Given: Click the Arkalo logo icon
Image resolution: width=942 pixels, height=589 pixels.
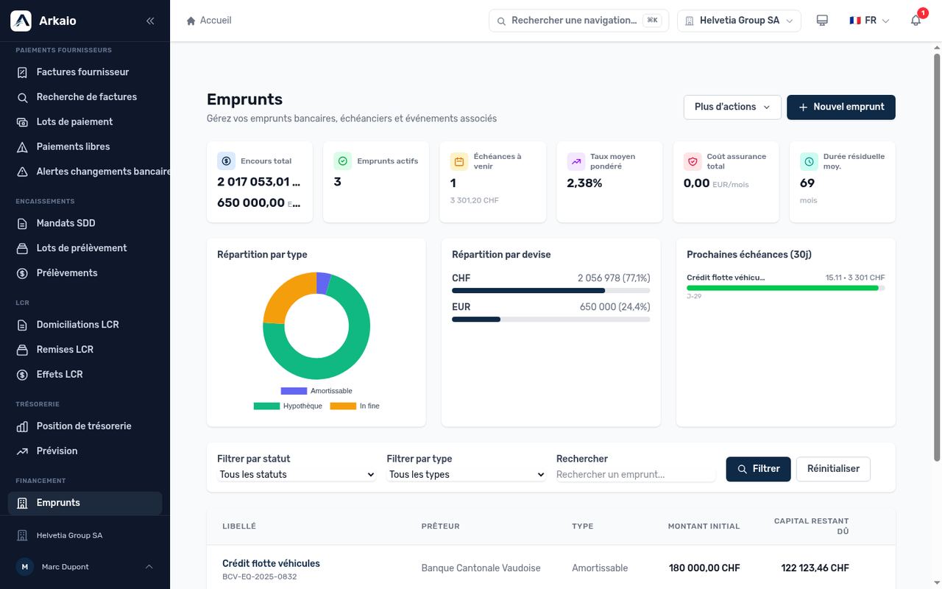Looking at the screenshot, I should [21, 21].
